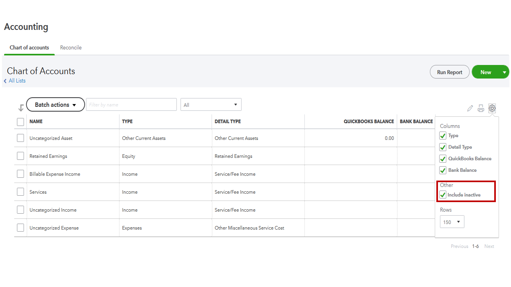Tick the select-all checkbox in the table header

tap(20, 122)
